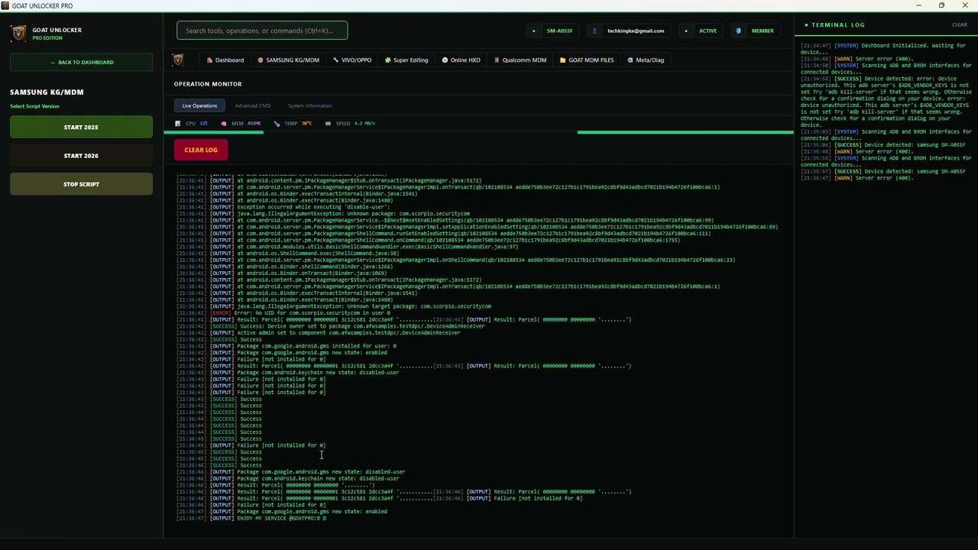Click the MEMBER badge
The image size is (978, 550).
tap(756, 31)
